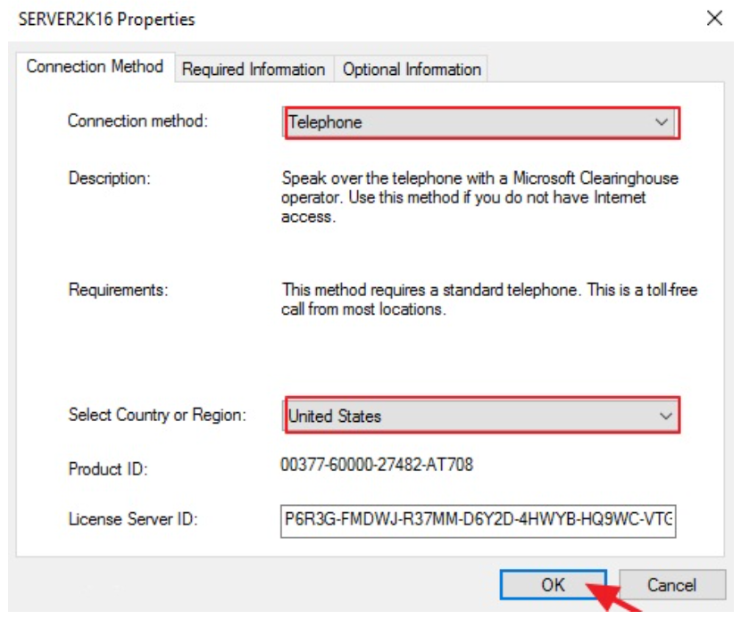The height and width of the screenshot is (619, 741).
Task: Click the 'Select Country or Region:' label
Action: point(156,415)
